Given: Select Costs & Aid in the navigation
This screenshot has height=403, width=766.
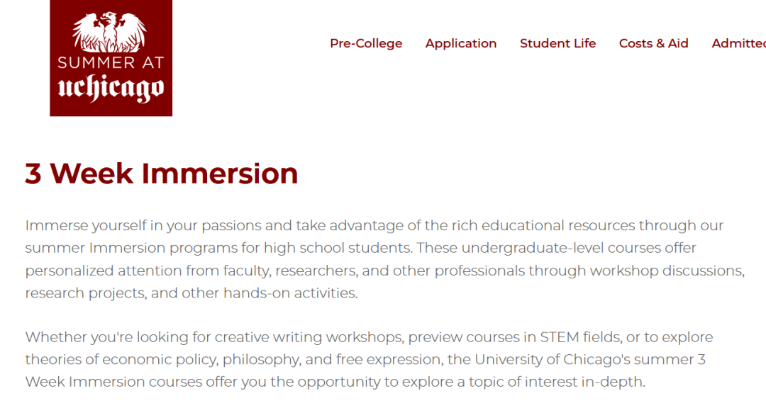Looking at the screenshot, I should tap(653, 43).
